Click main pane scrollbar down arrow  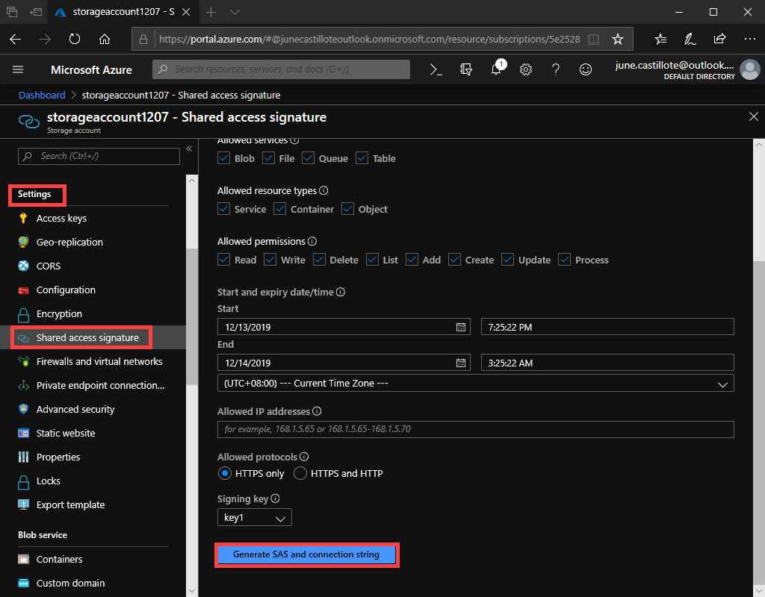[759, 591]
